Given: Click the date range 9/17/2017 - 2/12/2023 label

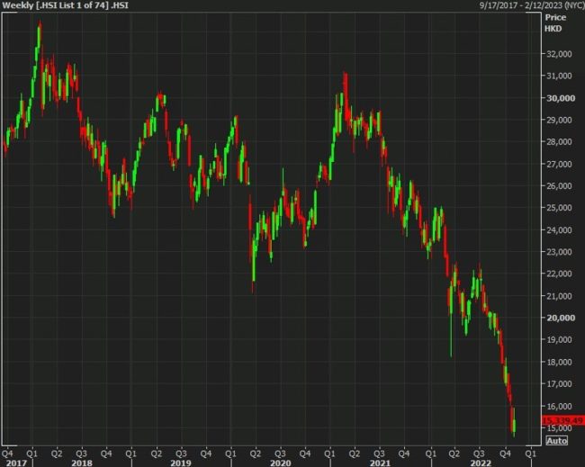Looking at the screenshot, I should pos(532,5).
